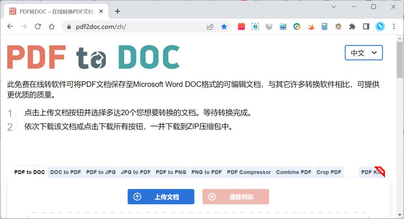
Task: Click the Notion clipper extension icon
Action: point(255,26)
